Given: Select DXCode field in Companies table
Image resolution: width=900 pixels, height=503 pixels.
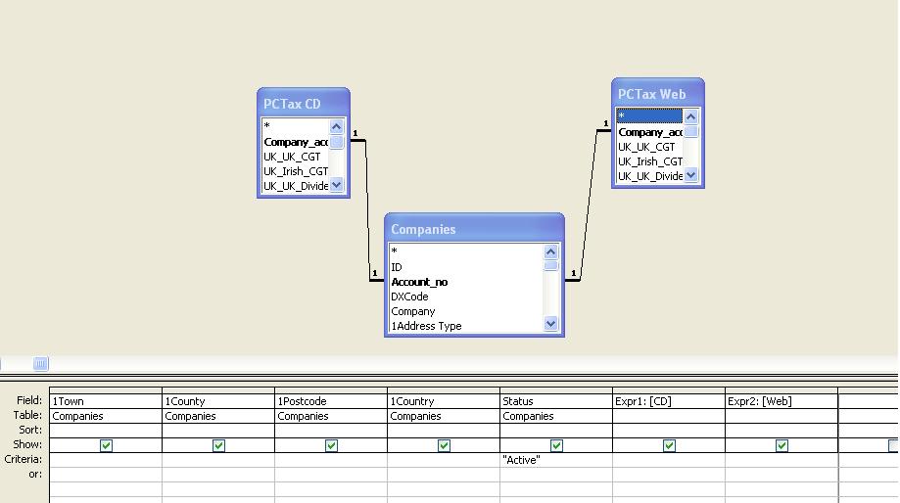Looking at the screenshot, I should pyautogui.click(x=466, y=297).
